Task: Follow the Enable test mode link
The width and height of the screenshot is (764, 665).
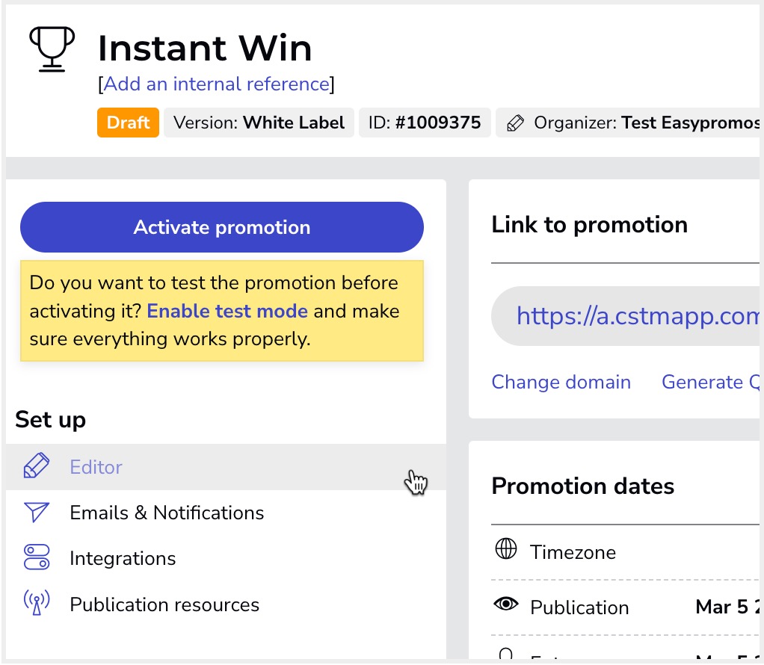Action: click(227, 312)
